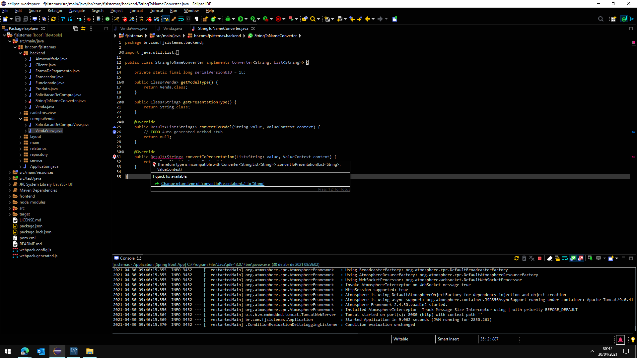Toggle Word Wrap in editor toolbar

pos(181,19)
